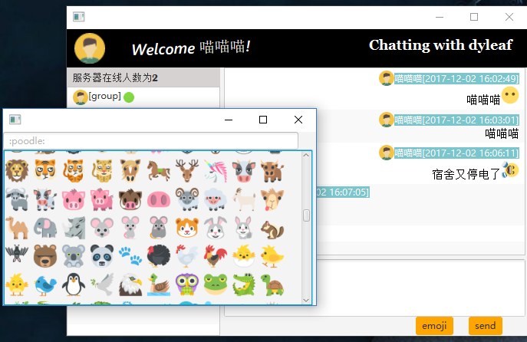
Task: Click your profile avatar in header
Action: point(90,48)
